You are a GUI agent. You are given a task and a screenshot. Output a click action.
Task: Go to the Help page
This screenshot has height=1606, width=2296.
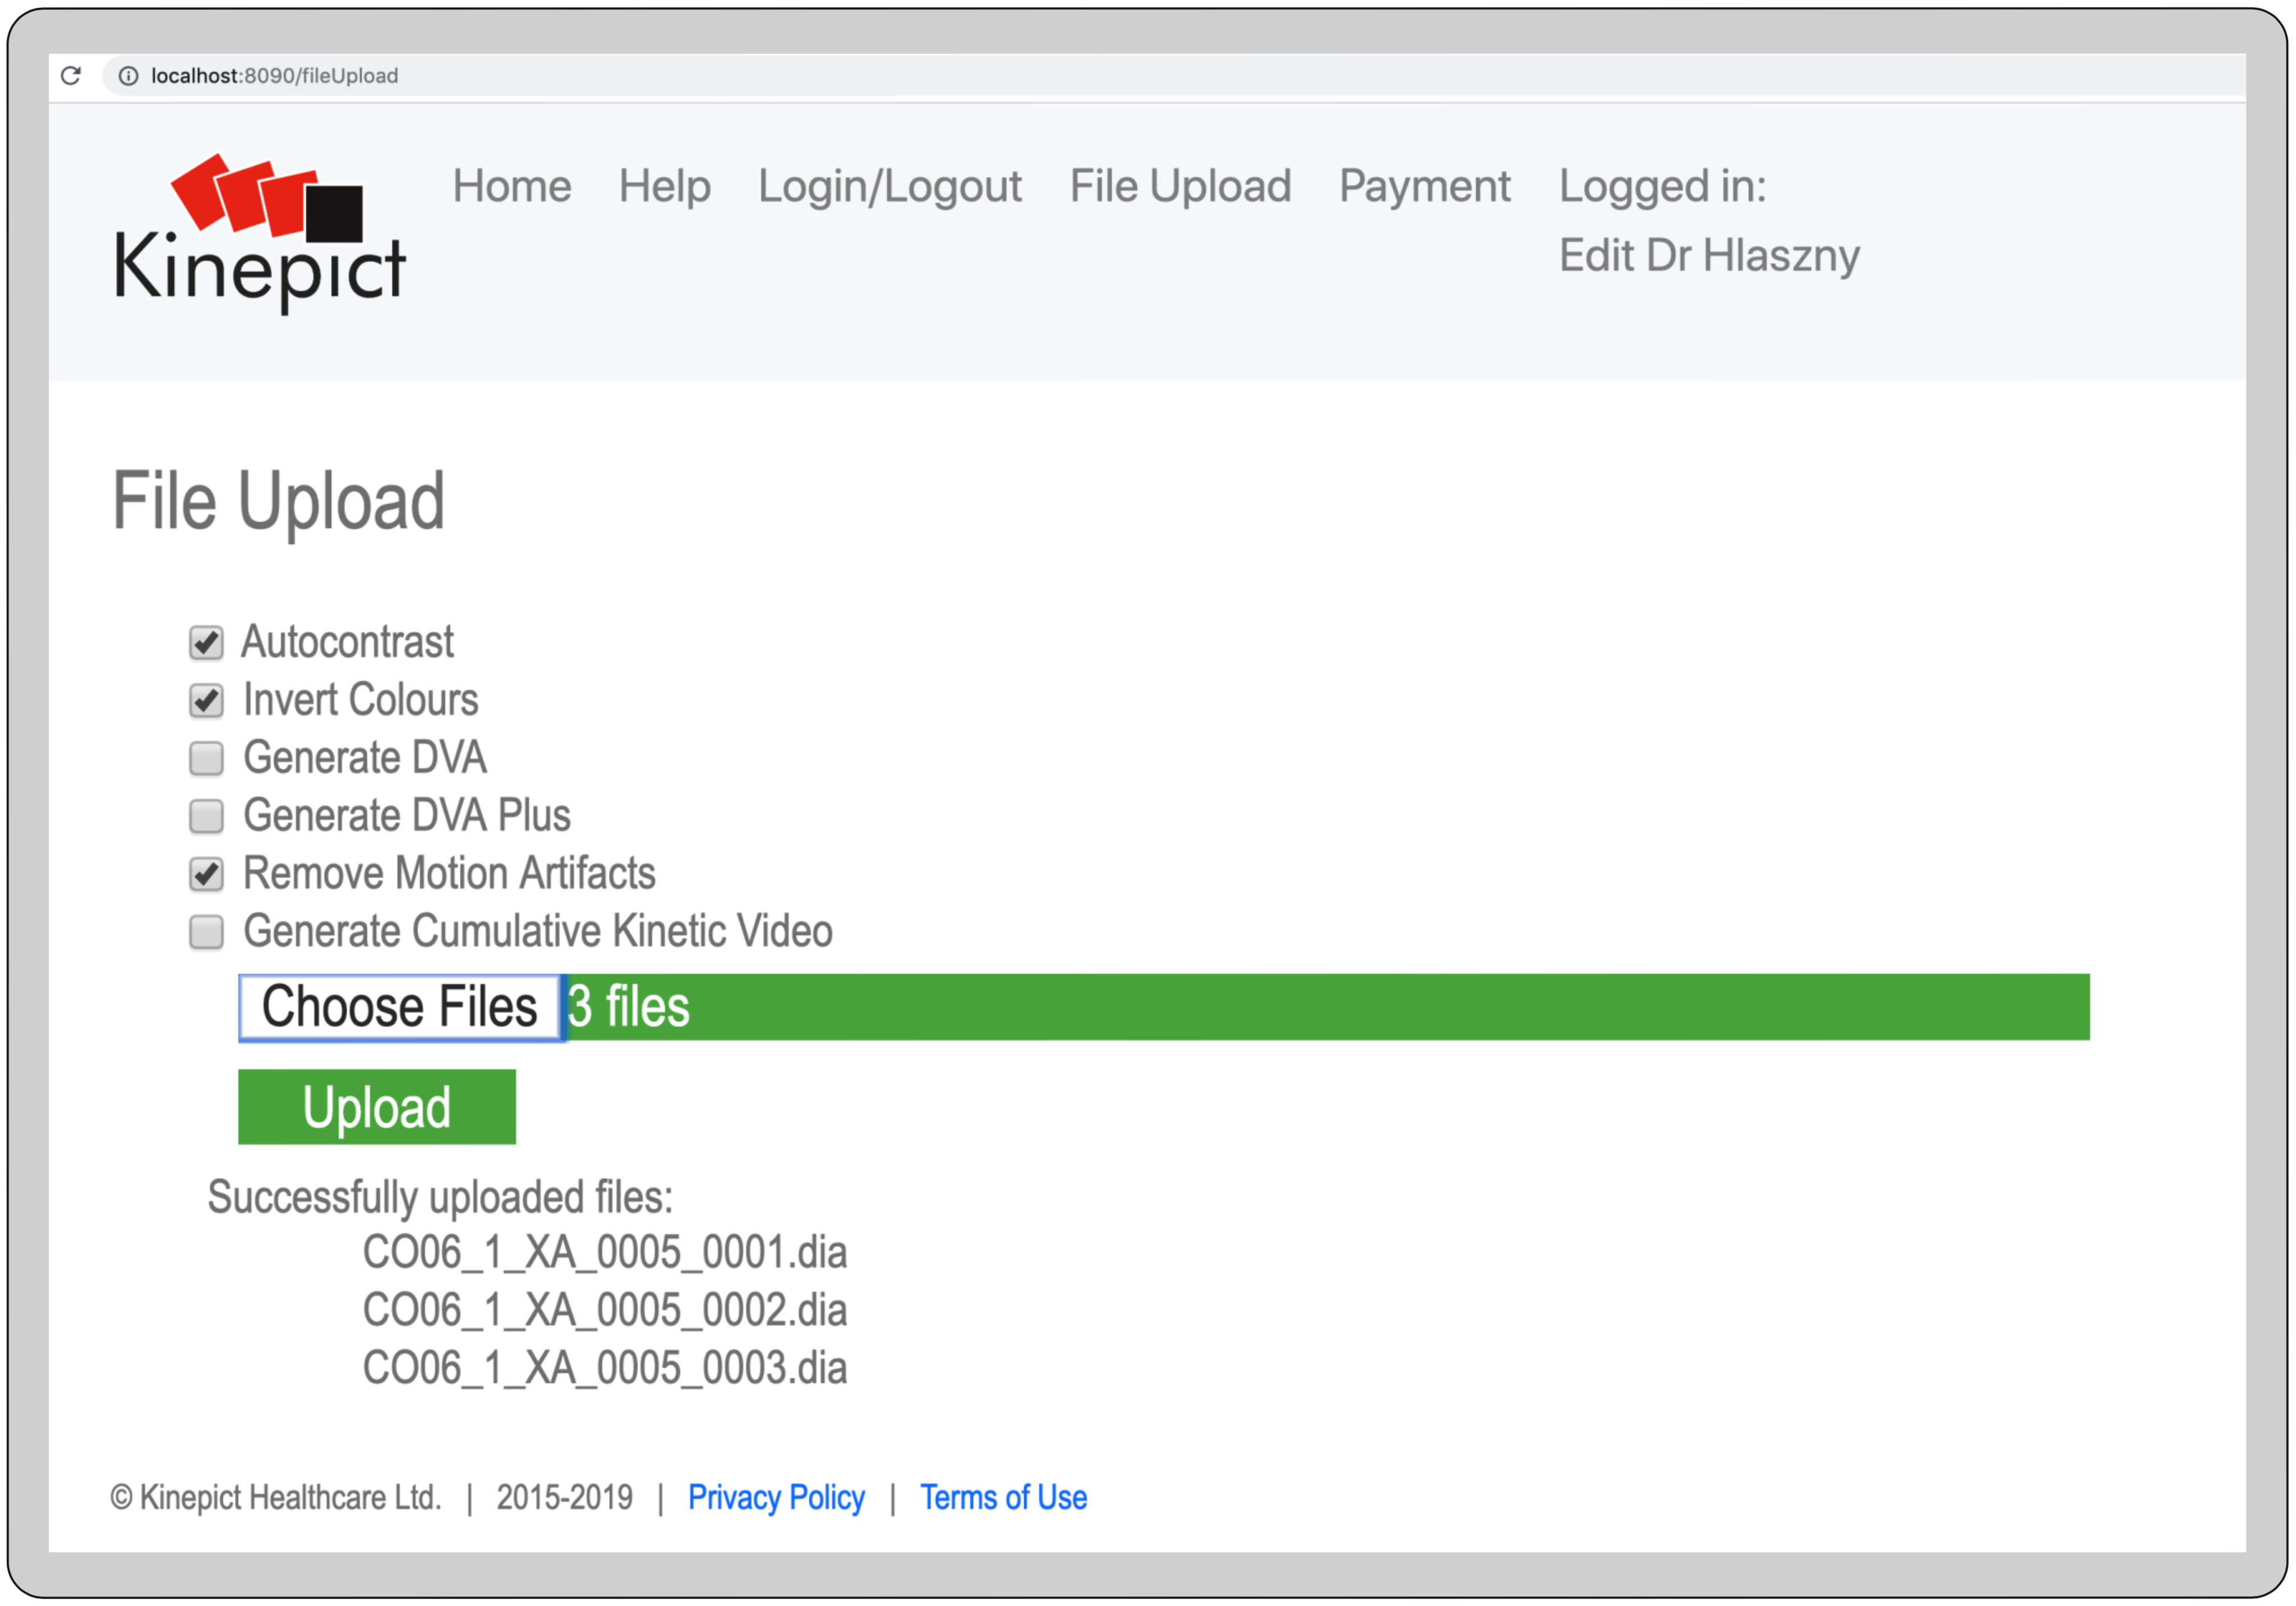[x=664, y=186]
